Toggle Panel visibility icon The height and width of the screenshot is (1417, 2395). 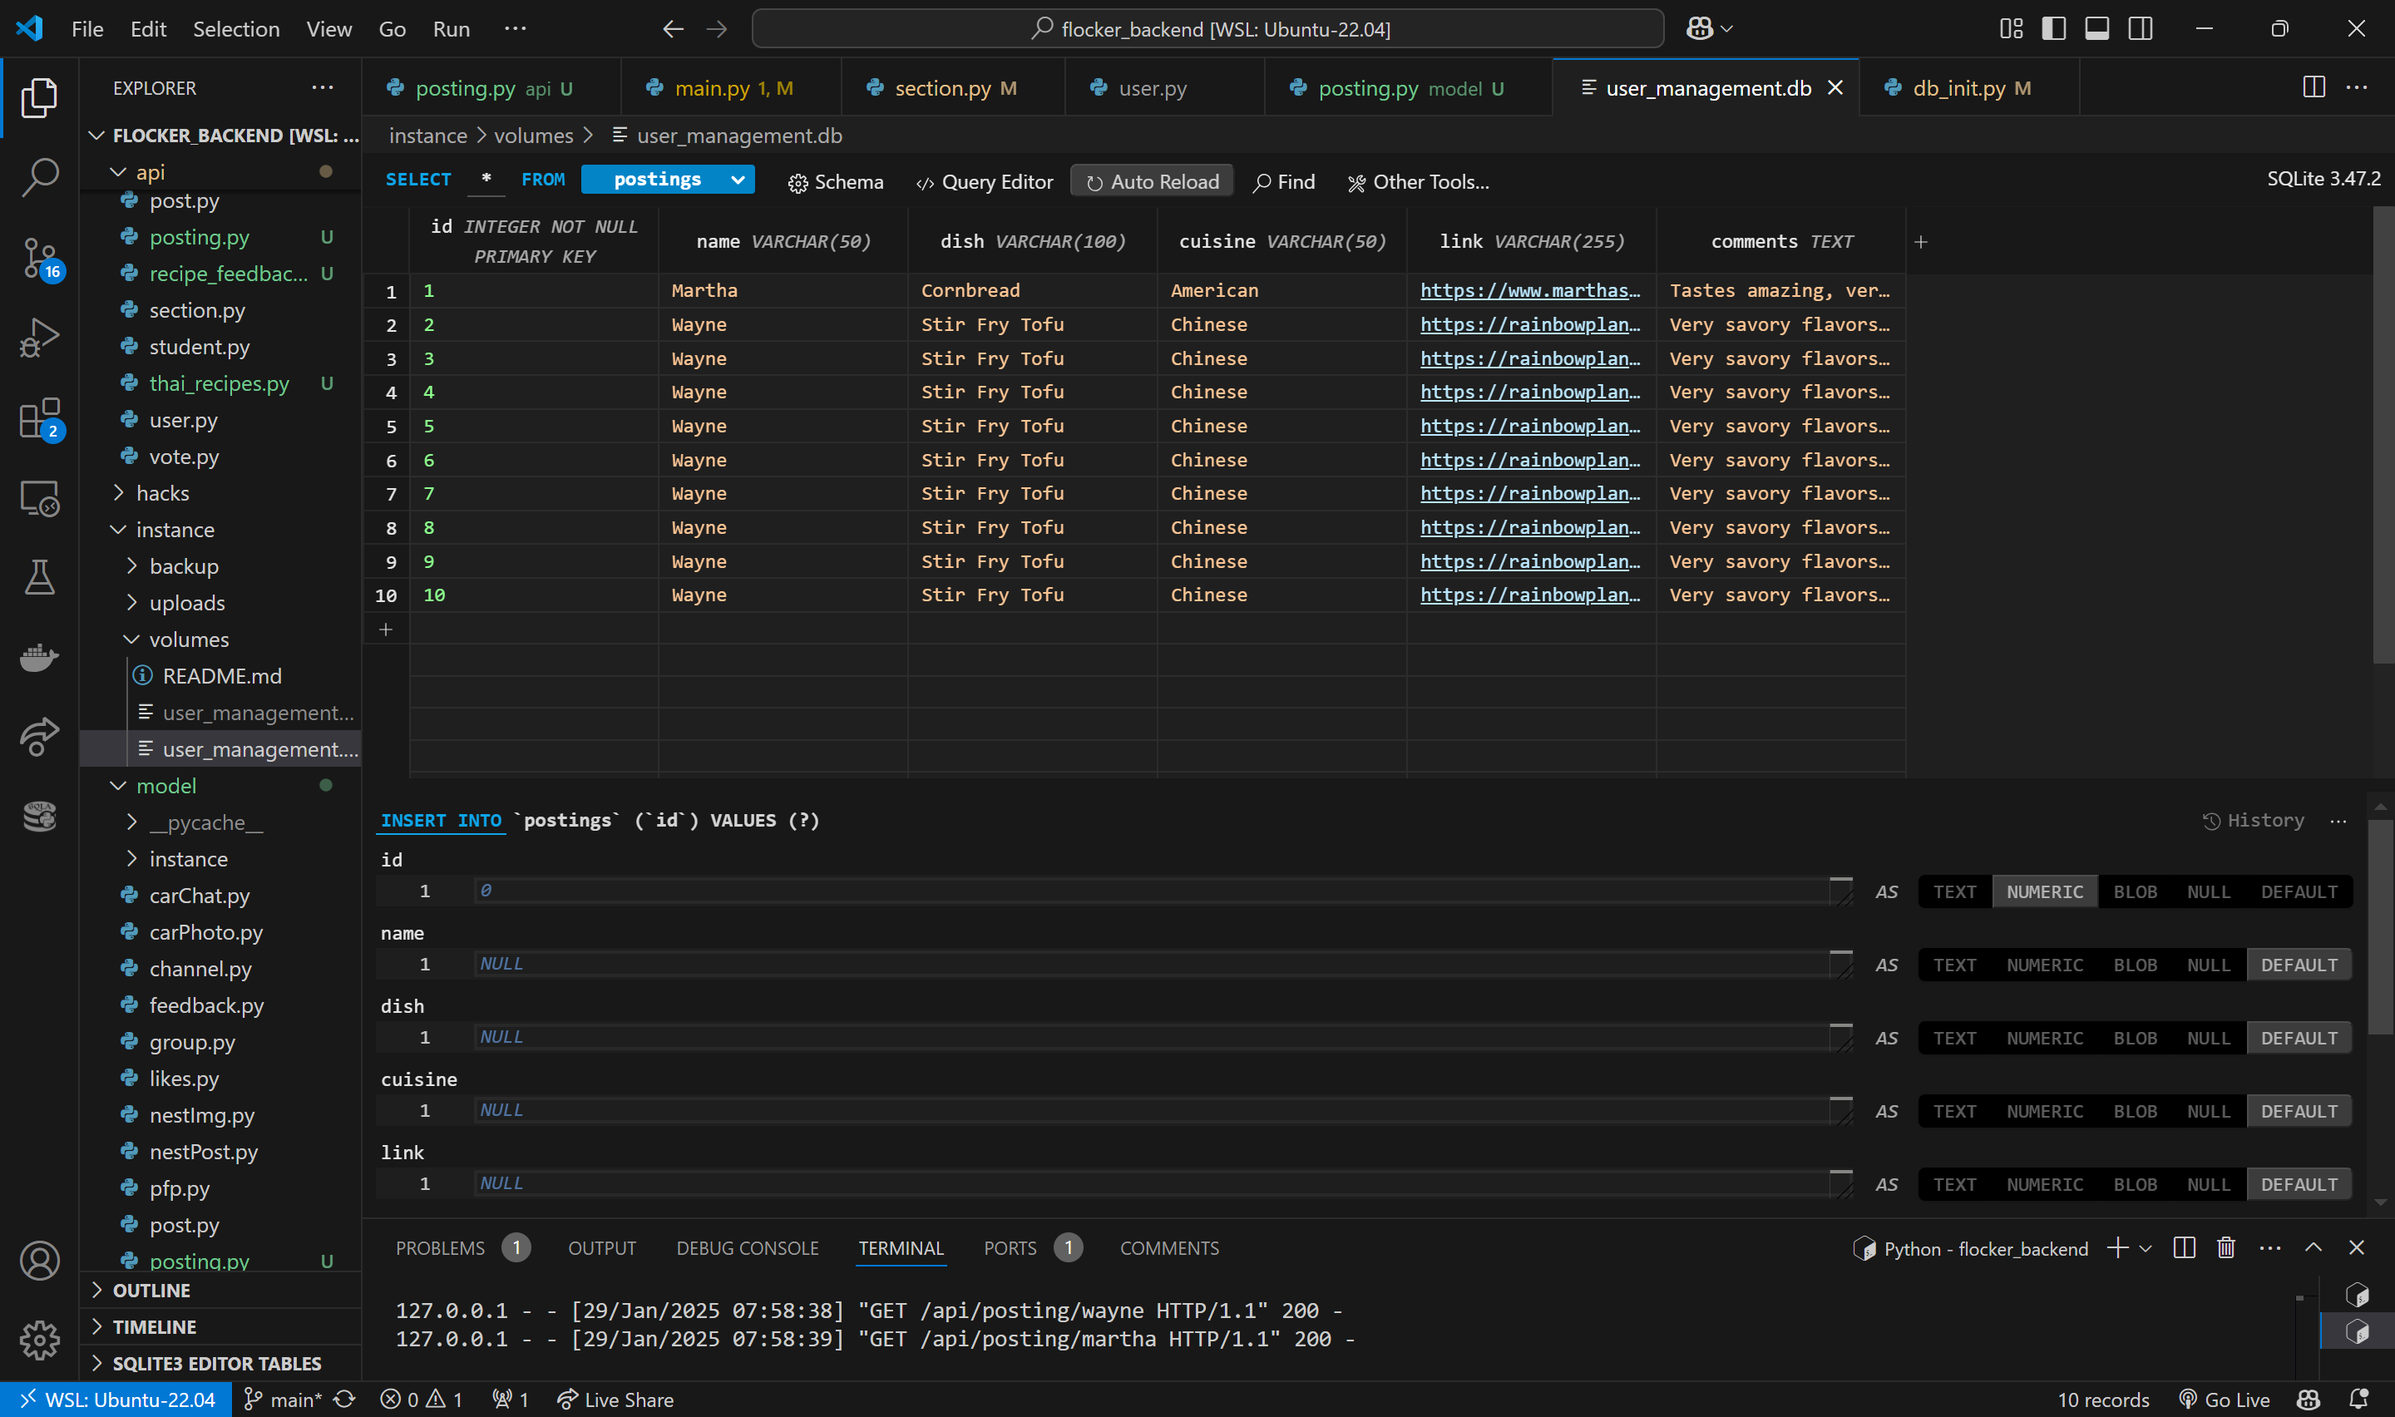coord(2096,28)
